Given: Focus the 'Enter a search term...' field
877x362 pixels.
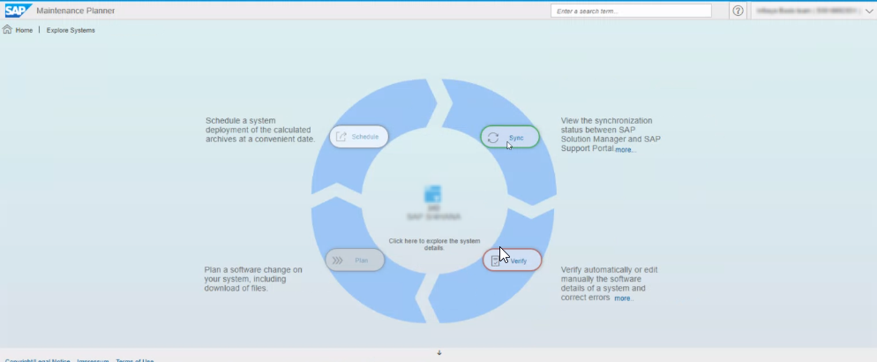Looking at the screenshot, I should 631,11.
